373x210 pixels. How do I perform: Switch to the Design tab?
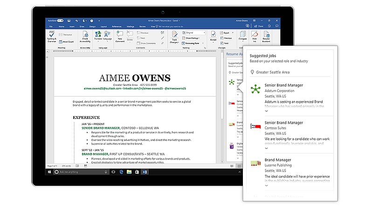[x=92, y=27]
